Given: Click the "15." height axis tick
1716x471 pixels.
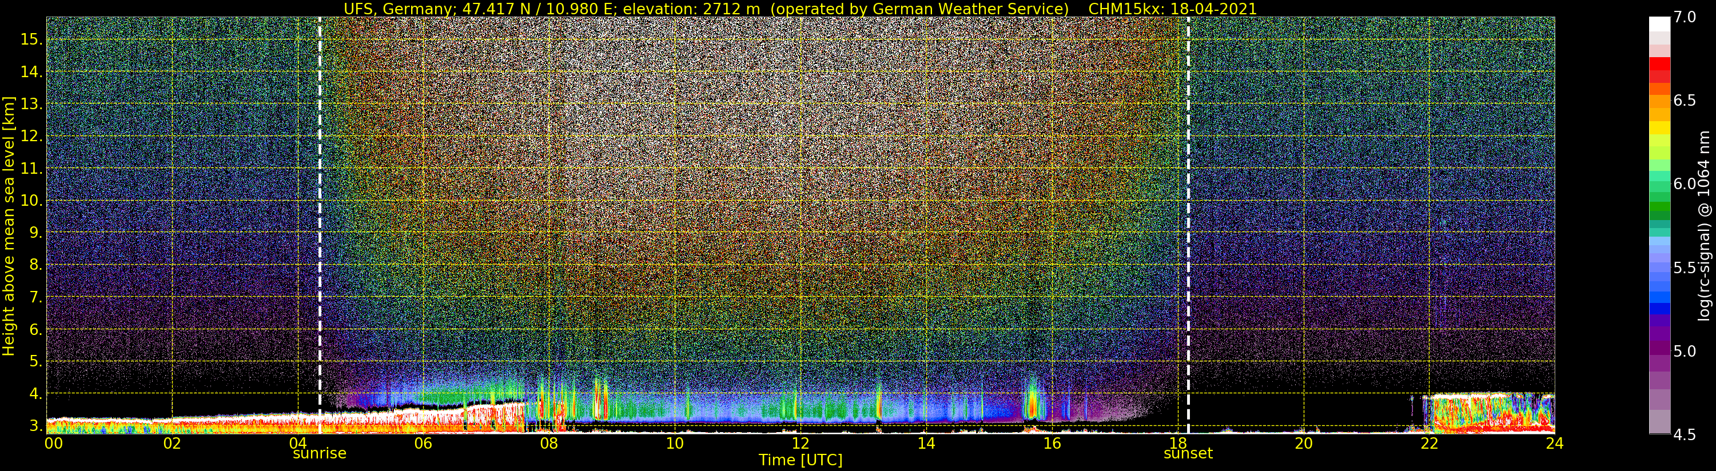Looking at the screenshot, I should (x=31, y=39).
